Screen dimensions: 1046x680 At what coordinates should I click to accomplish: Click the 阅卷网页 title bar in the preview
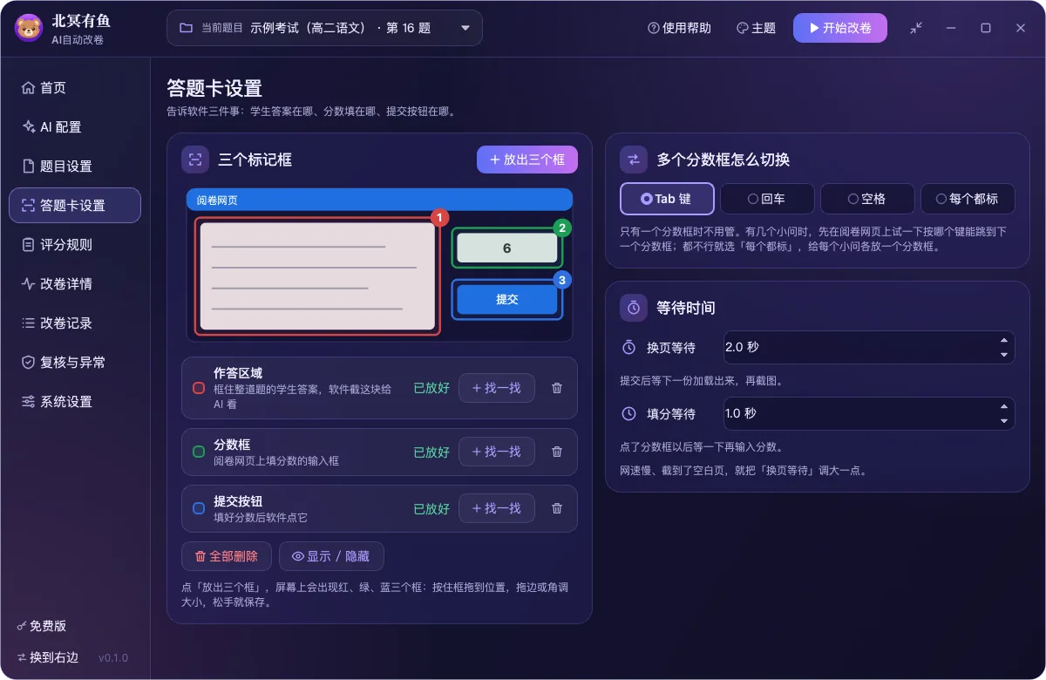point(379,200)
